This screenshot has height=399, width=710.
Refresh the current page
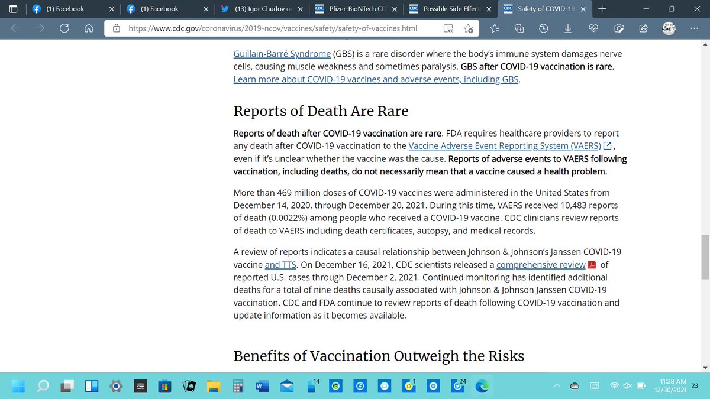[64, 28]
